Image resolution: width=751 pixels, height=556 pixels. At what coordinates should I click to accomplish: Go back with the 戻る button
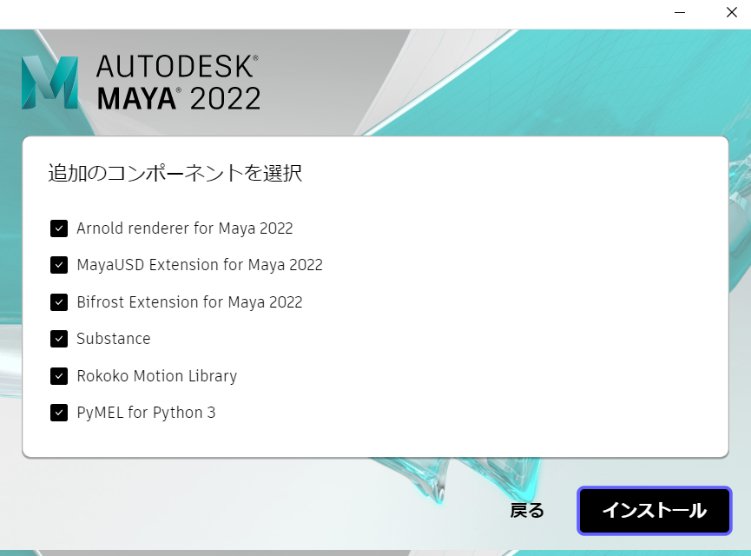tap(527, 511)
